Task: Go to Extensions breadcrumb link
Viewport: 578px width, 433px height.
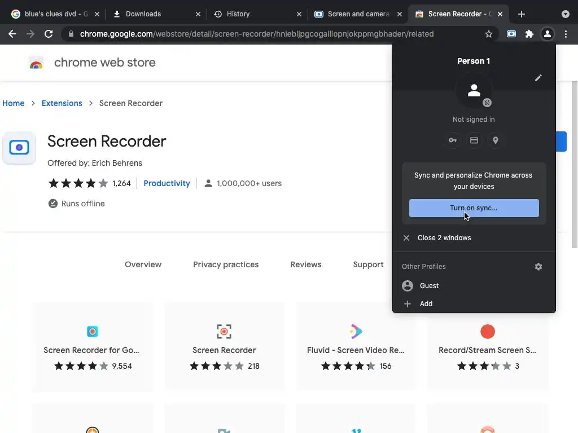Action: 62,103
